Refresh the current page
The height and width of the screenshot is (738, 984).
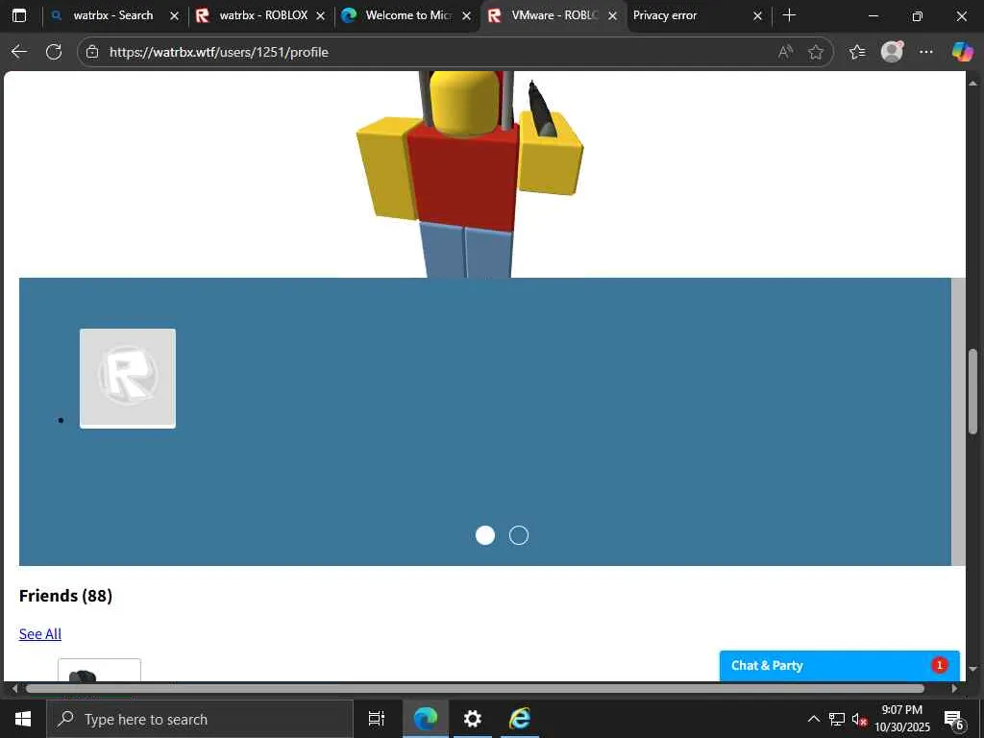[54, 52]
